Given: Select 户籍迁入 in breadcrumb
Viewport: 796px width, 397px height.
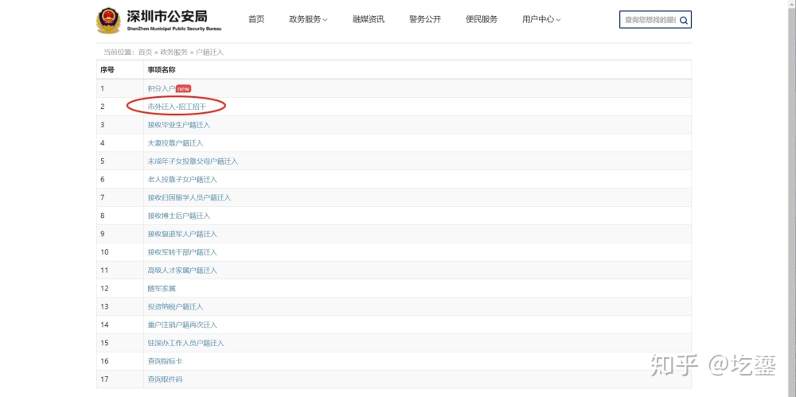Looking at the screenshot, I should [x=209, y=53].
